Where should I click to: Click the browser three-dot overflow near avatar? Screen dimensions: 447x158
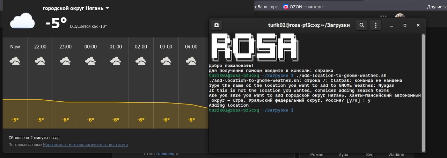383,16
